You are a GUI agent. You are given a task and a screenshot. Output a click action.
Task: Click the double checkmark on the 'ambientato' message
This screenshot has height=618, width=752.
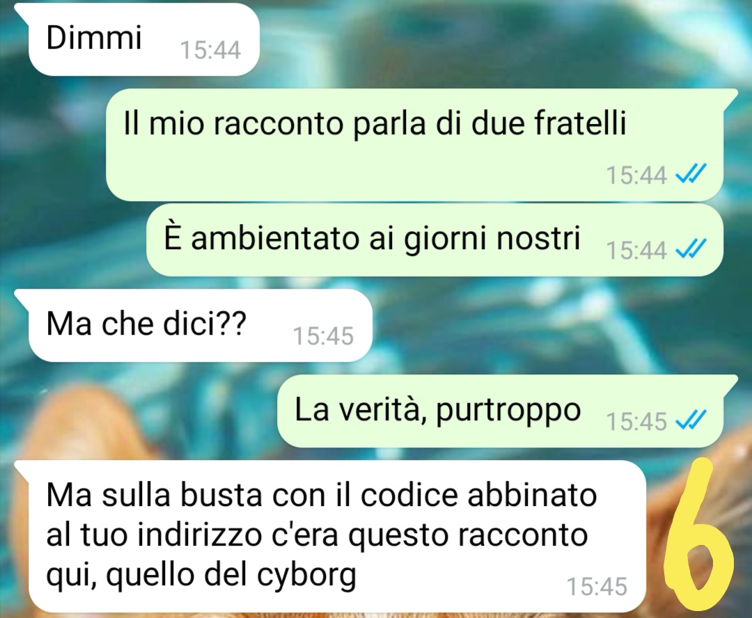coord(691,249)
